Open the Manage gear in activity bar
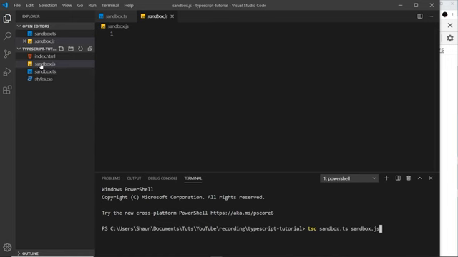Image resolution: width=458 pixels, height=257 pixels. point(7,248)
